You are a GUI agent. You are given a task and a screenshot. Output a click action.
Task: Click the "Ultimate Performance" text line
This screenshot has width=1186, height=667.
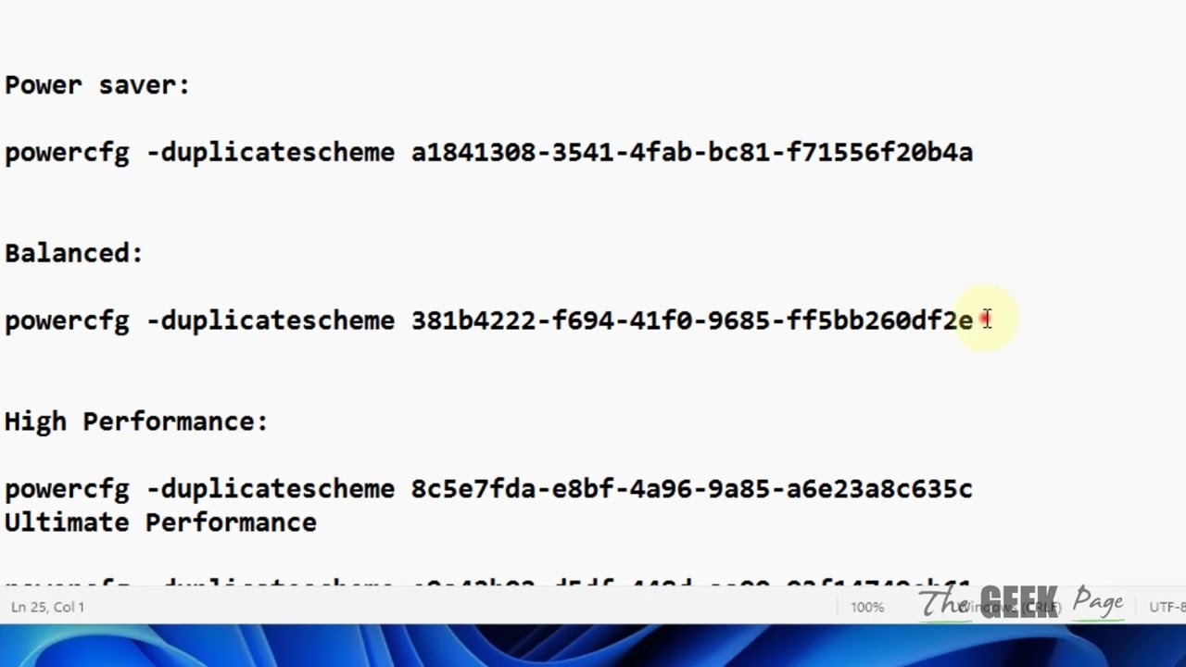click(160, 522)
